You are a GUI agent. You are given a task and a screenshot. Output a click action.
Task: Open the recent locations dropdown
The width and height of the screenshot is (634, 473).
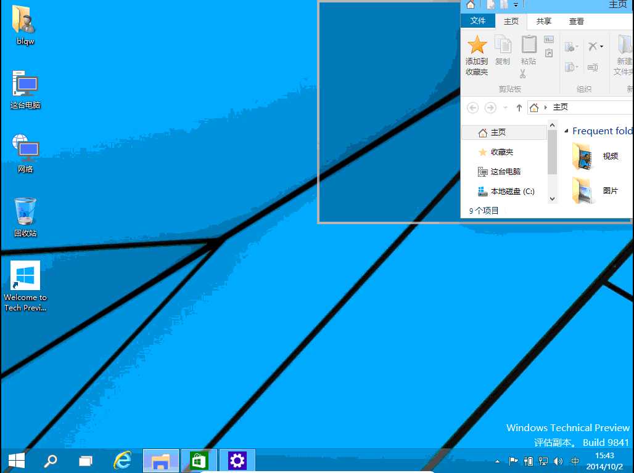(505, 108)
